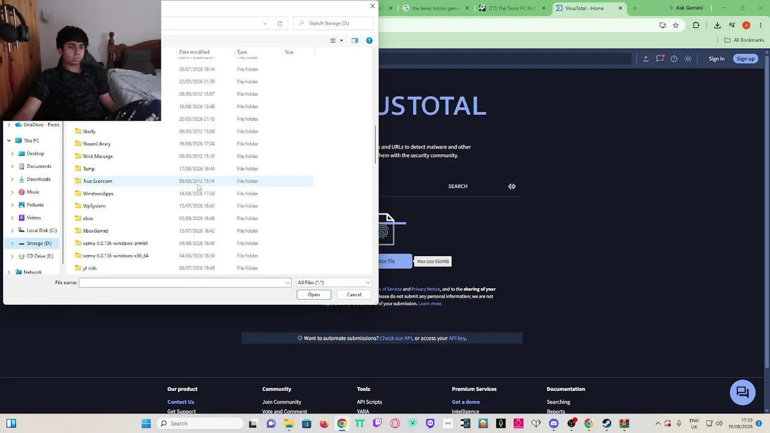Open the address bar history dropdown
770x433 pixels.
coord(265,23)
